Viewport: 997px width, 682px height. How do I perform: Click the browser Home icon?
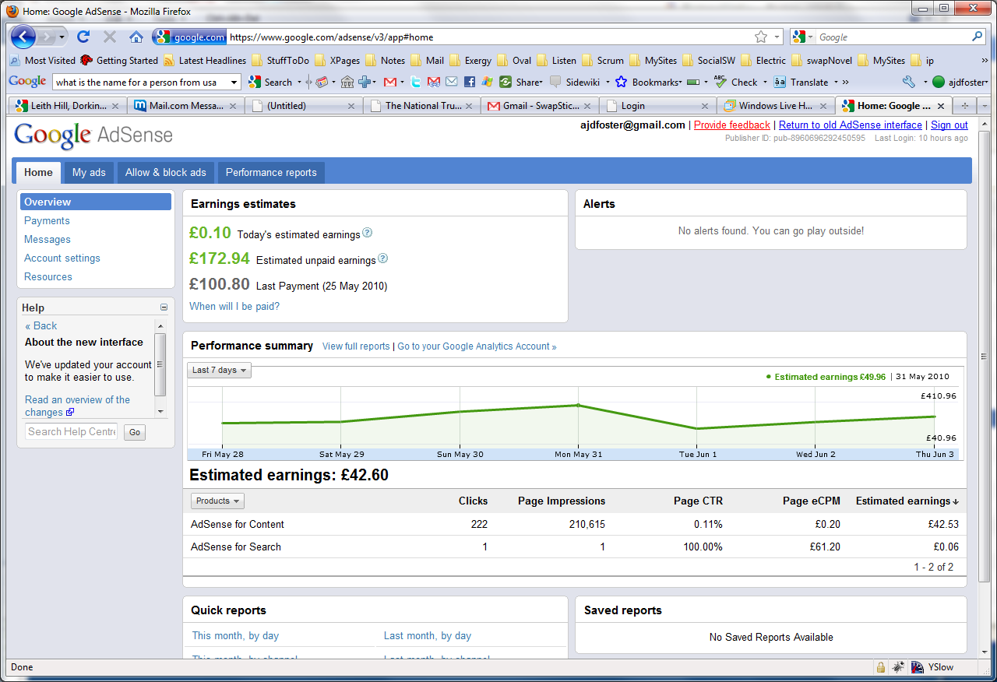[x=136, y=37]
